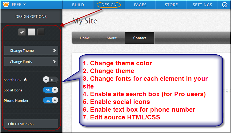Screen dimensions: 231x133
Task: Select the checked gray theme color swatch
Action: pyautogui.click(x=22, y=32)
